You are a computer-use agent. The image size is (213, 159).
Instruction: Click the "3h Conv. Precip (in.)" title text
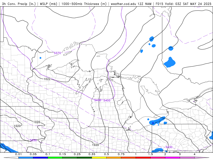point(19,4)
